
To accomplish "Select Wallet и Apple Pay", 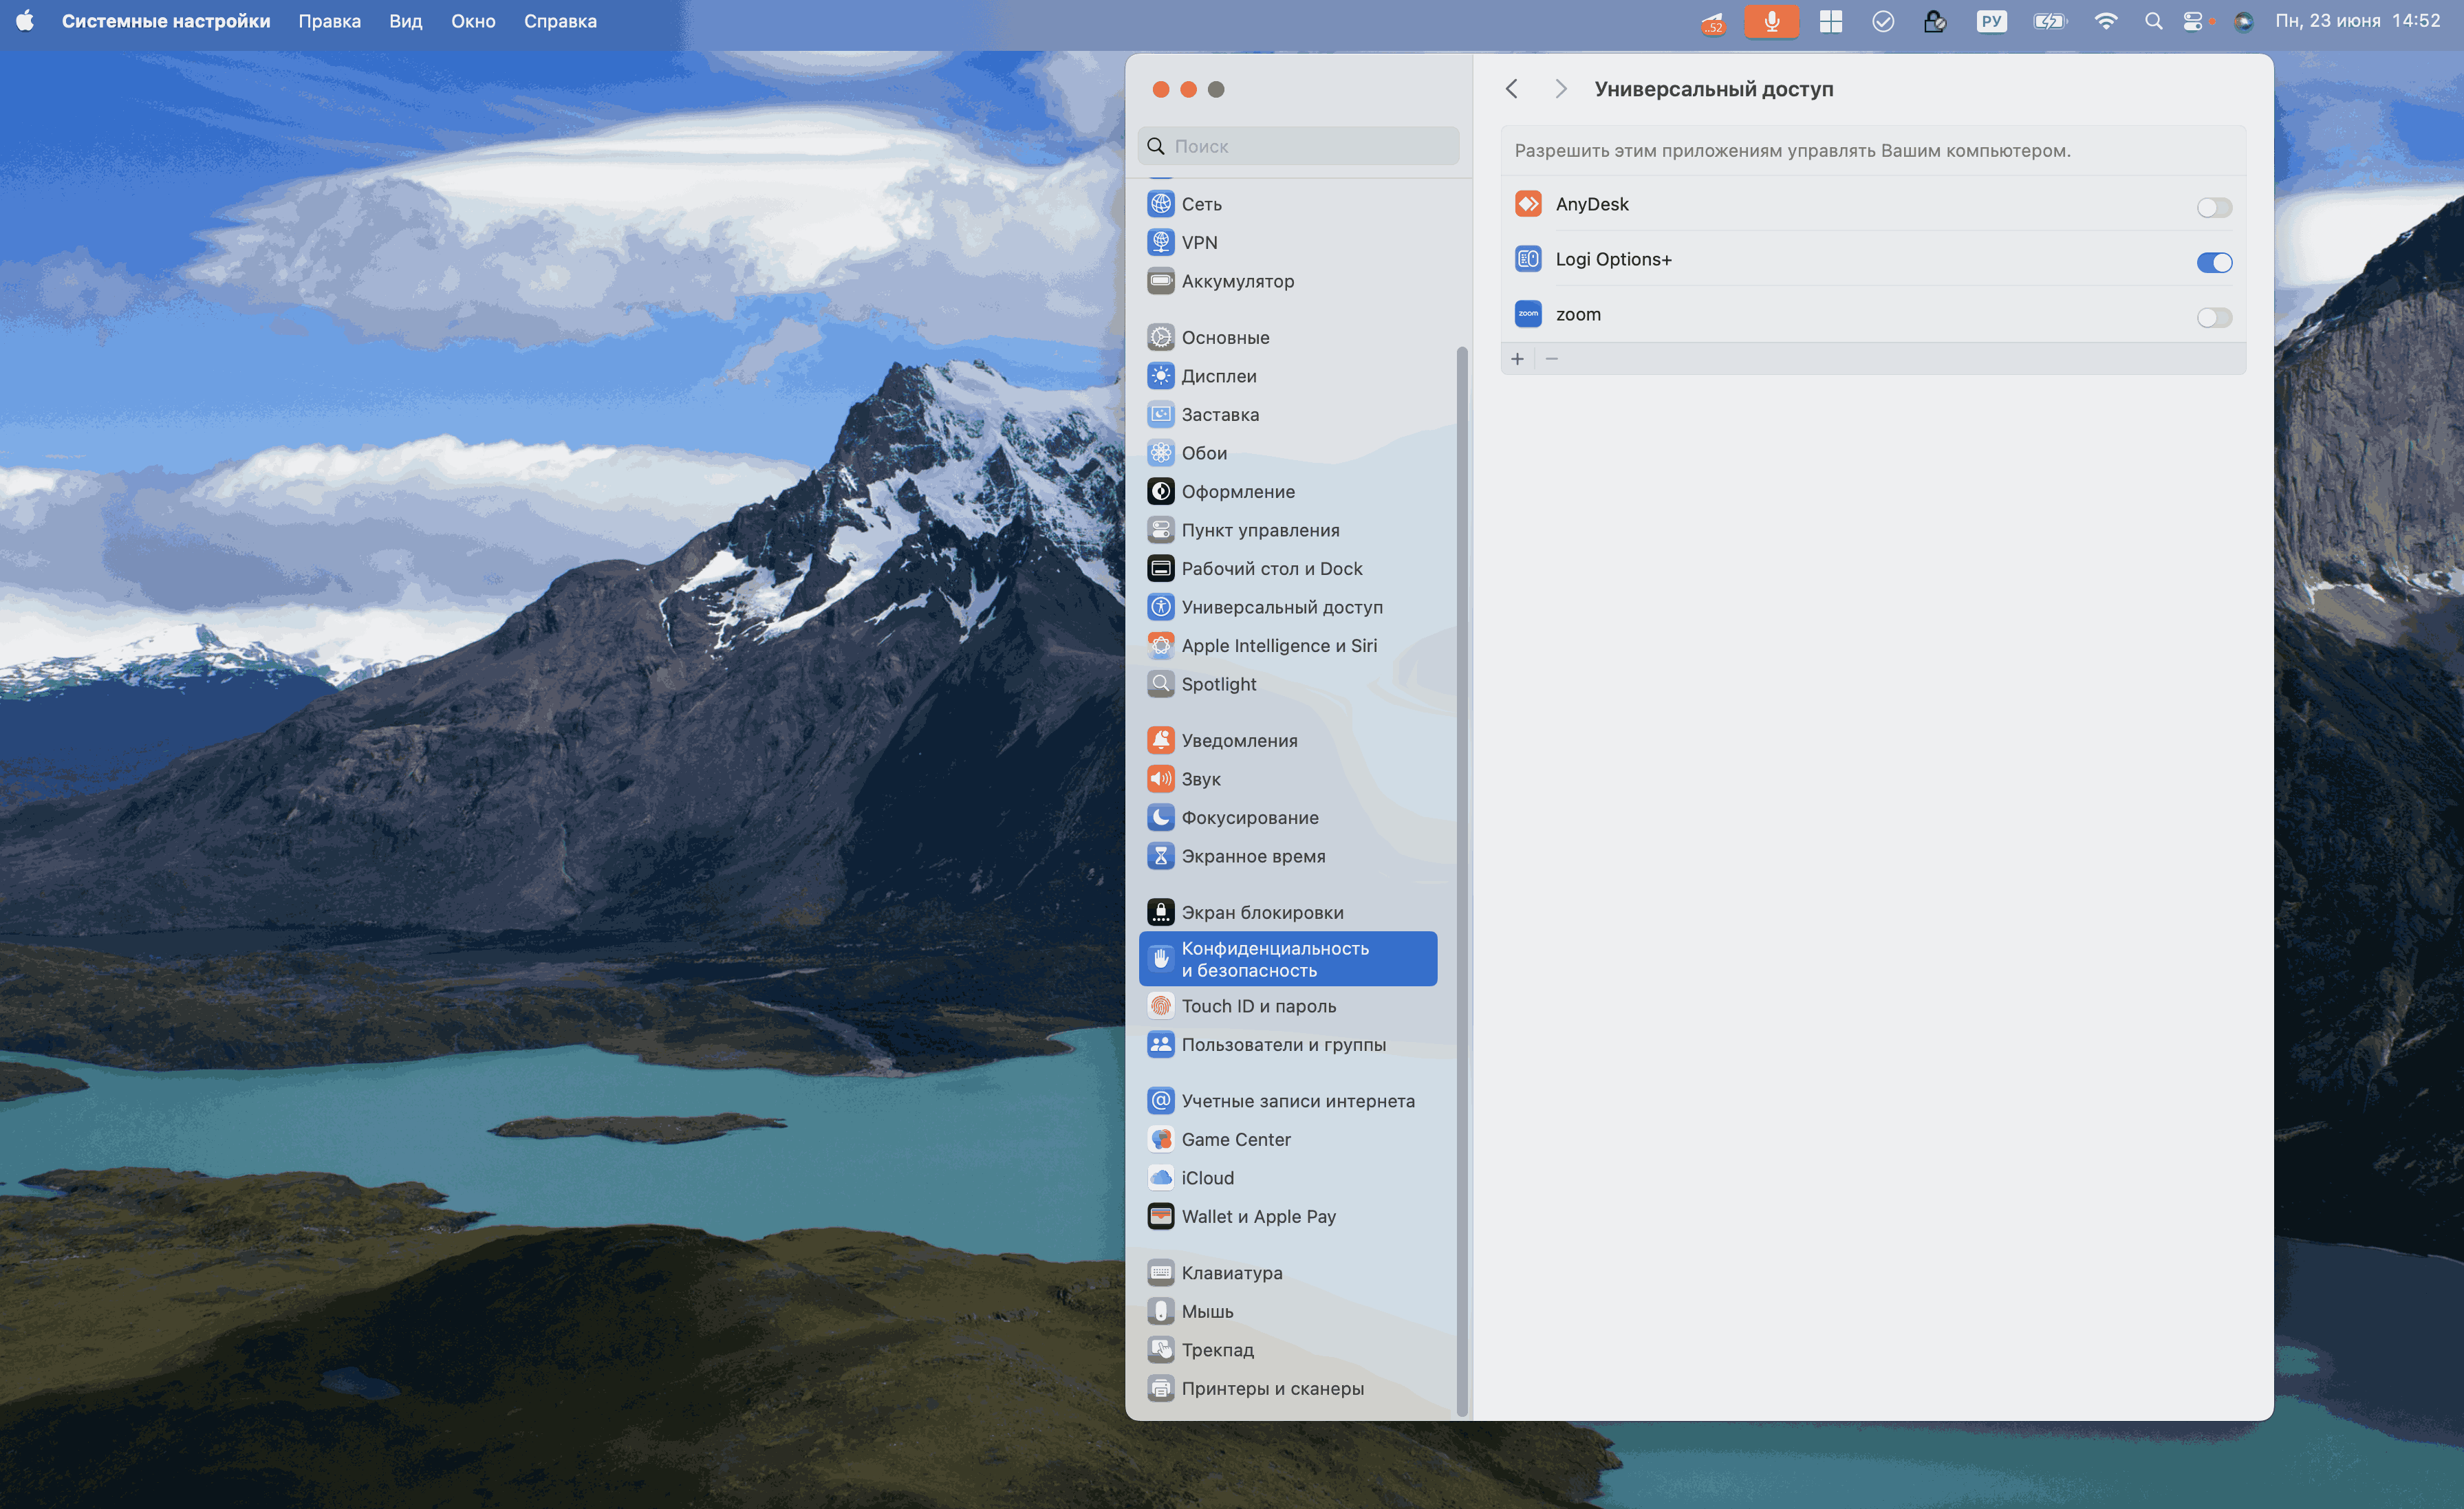I will pos(1288,1216).
